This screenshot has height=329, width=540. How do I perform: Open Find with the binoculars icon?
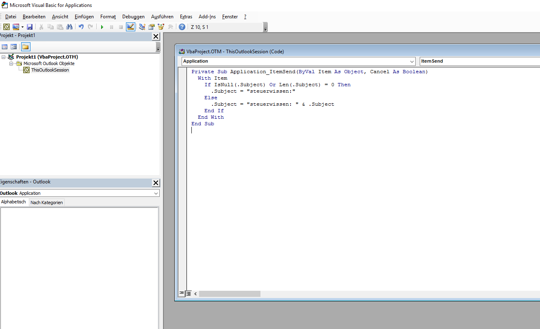point(69,27)
